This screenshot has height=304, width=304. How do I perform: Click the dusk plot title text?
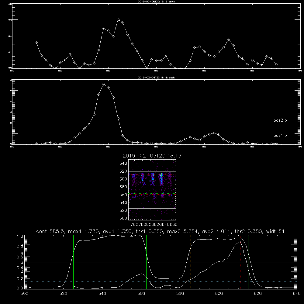[156, 78]
